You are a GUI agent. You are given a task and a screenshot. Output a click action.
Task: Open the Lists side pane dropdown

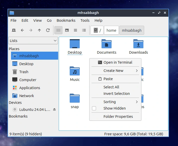point(33,41)
